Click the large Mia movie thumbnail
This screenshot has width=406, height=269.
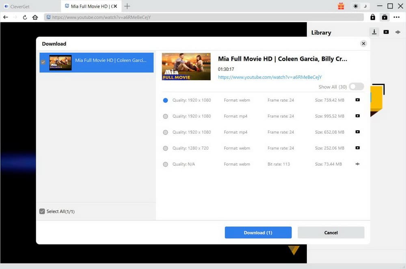click(x=186, y=67)
